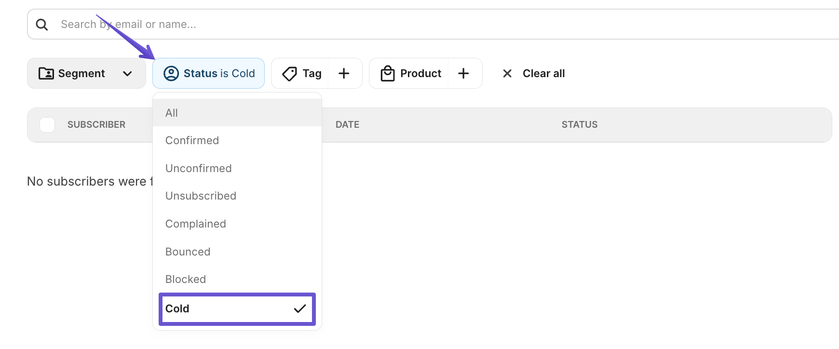The width and height of the screenshot is (839, 349).
Task: Add a Tag filter with plus
Action: (344, 73)
